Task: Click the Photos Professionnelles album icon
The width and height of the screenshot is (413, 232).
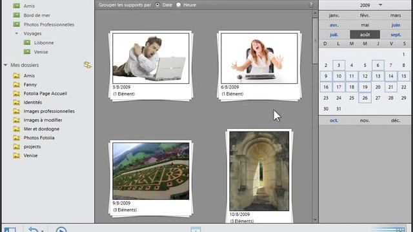Action: coord(16,24)
